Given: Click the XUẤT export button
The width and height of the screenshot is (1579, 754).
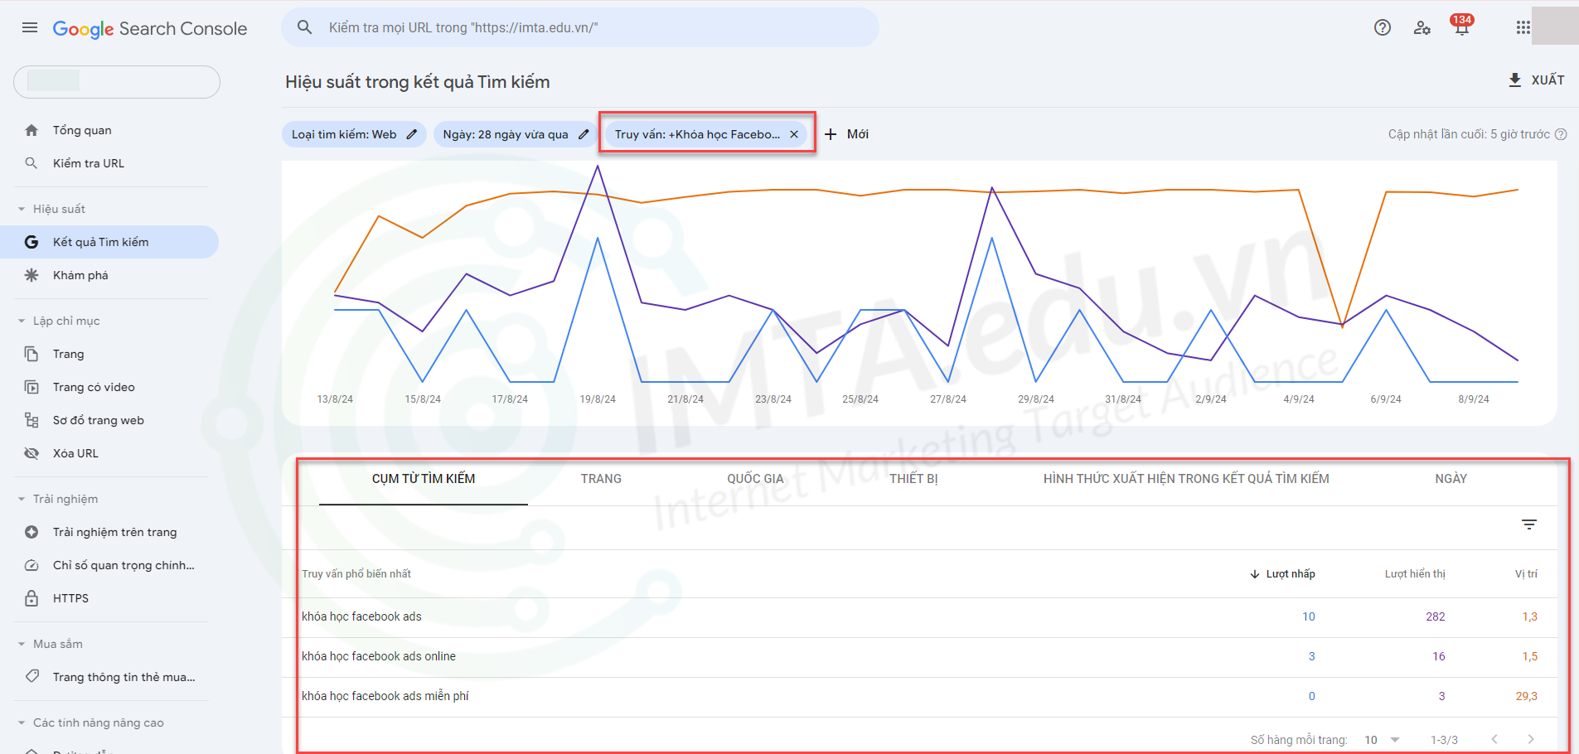Looking at the screenshot, I should pyautogui.click(x=1536, y=80).
